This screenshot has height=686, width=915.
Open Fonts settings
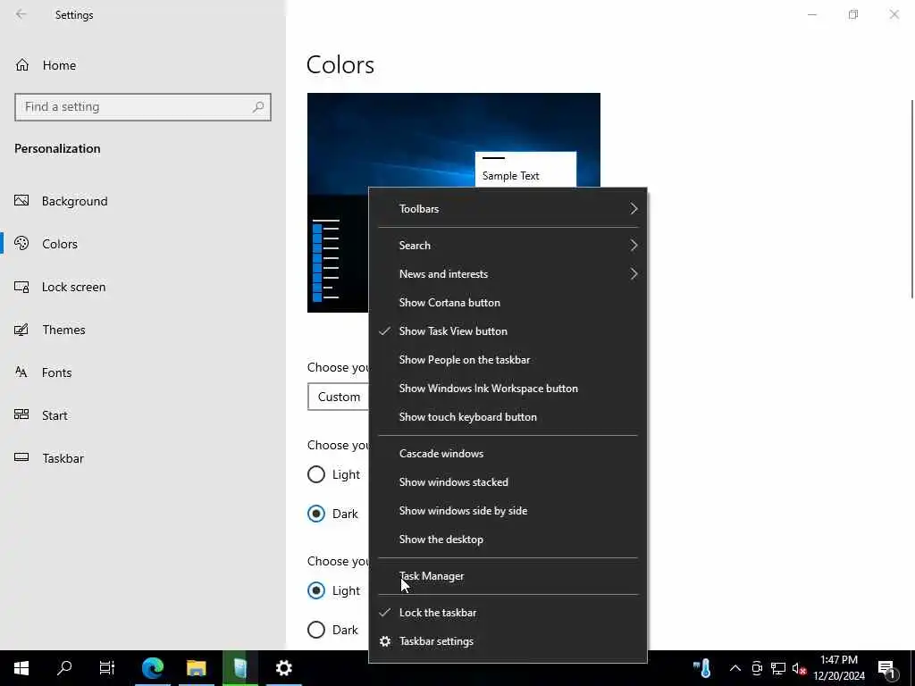(x=143, y=372)
